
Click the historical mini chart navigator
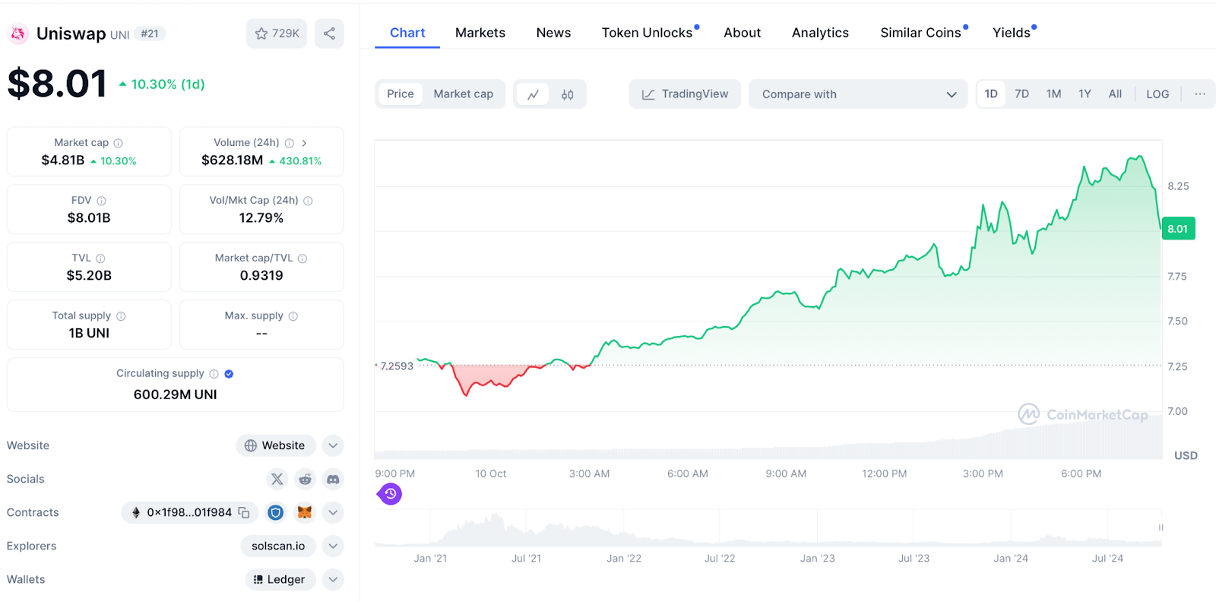[x=768, y=528]
